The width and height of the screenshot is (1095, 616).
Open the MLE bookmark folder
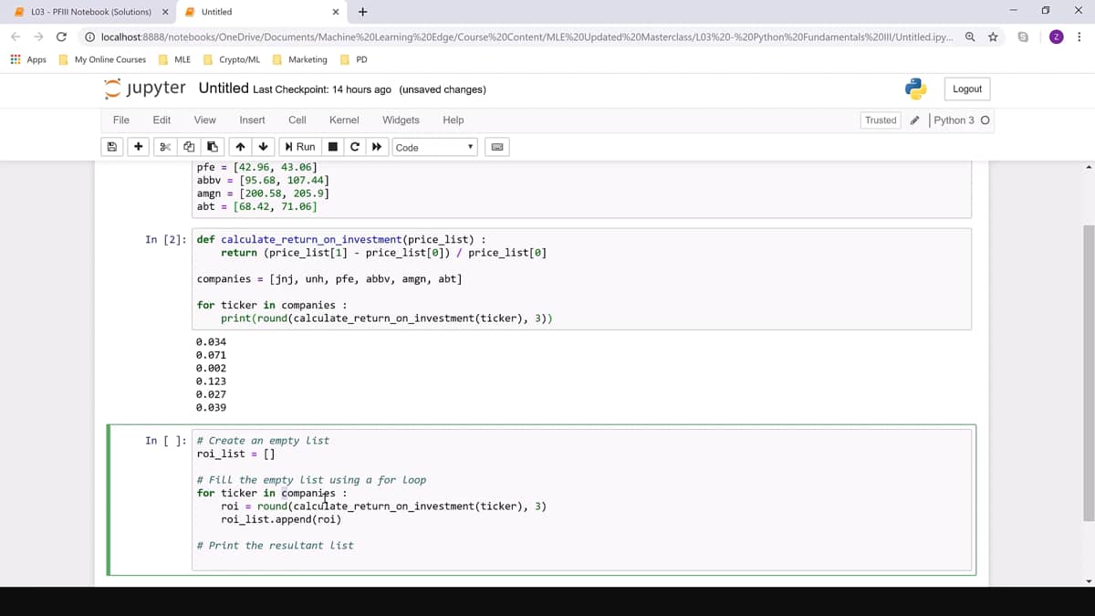(175, 59)
